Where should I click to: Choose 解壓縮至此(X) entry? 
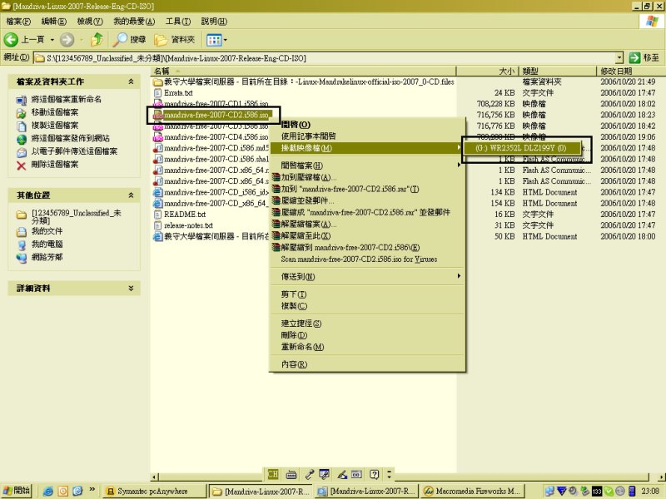[368, 236]
